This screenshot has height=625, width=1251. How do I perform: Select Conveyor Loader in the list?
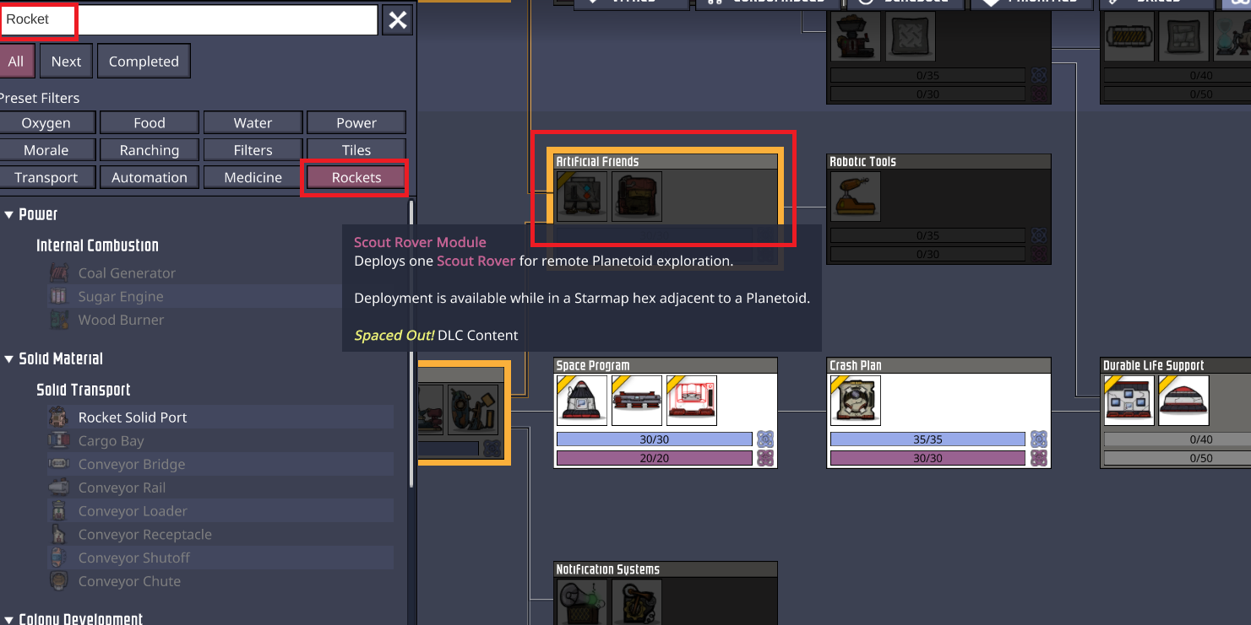tap(133, 511)
